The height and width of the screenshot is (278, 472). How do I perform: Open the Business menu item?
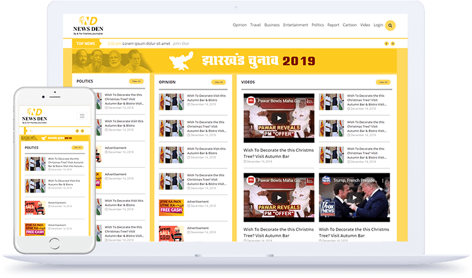click(x=272, y=25)
